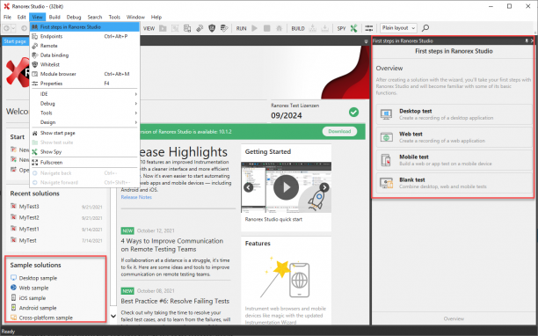Click the green Ranorex Spy toolbar icon

(x=353, y=28)
